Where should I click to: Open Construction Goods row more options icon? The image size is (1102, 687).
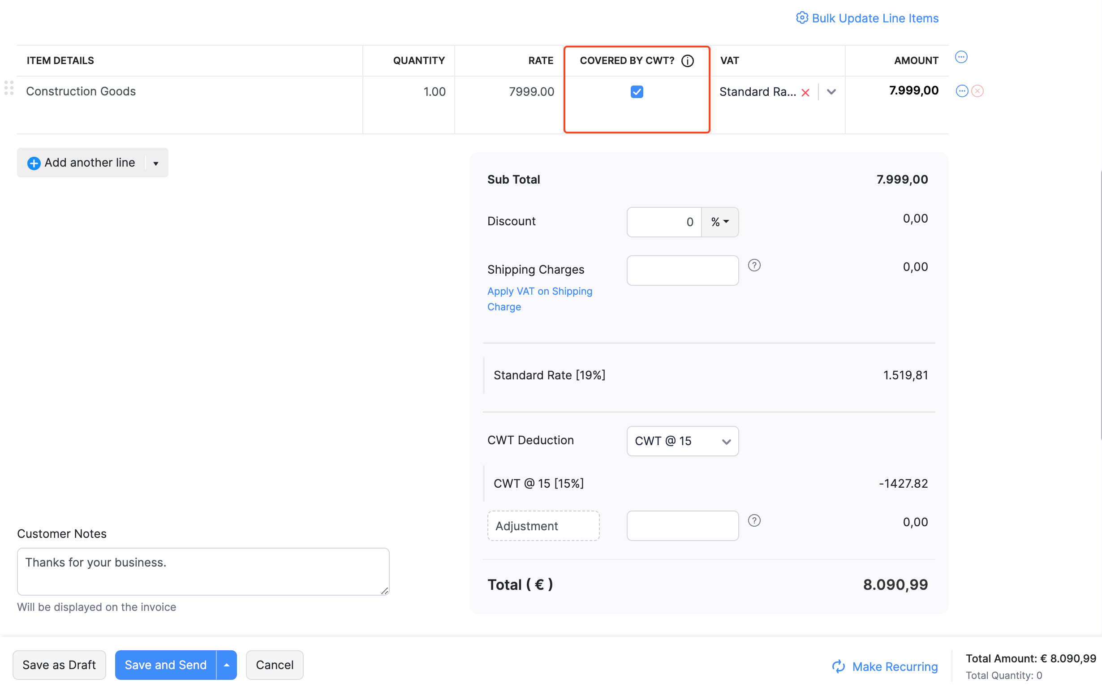click(x=962, y=91)
